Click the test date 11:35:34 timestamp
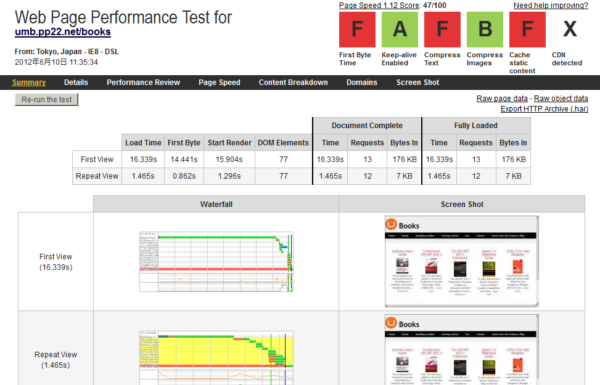This screenshot has height=385, width=600. pyautogui.click(x=56, y=62)
